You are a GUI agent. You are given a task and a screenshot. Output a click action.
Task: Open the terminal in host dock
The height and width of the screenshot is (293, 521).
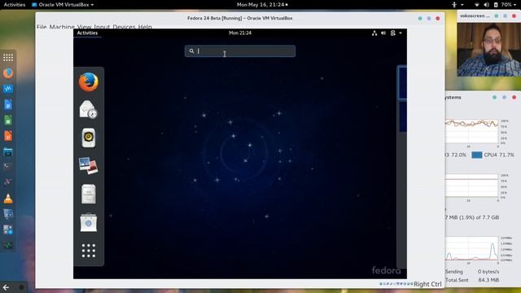8,166
